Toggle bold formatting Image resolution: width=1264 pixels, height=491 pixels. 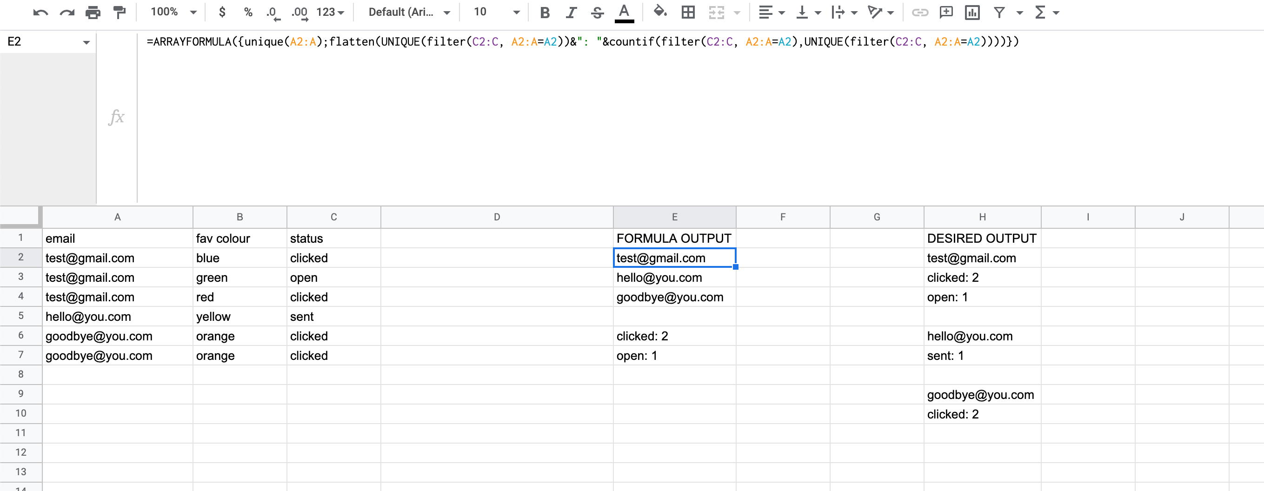(x=545, y=13)
